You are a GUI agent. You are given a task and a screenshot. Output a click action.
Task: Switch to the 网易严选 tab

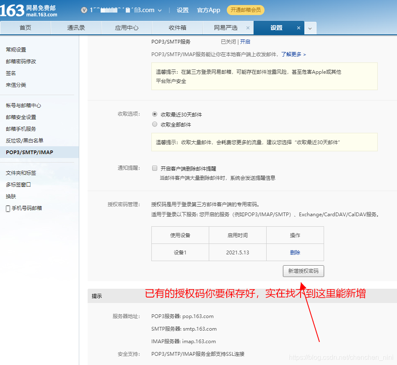coord(226,28)
